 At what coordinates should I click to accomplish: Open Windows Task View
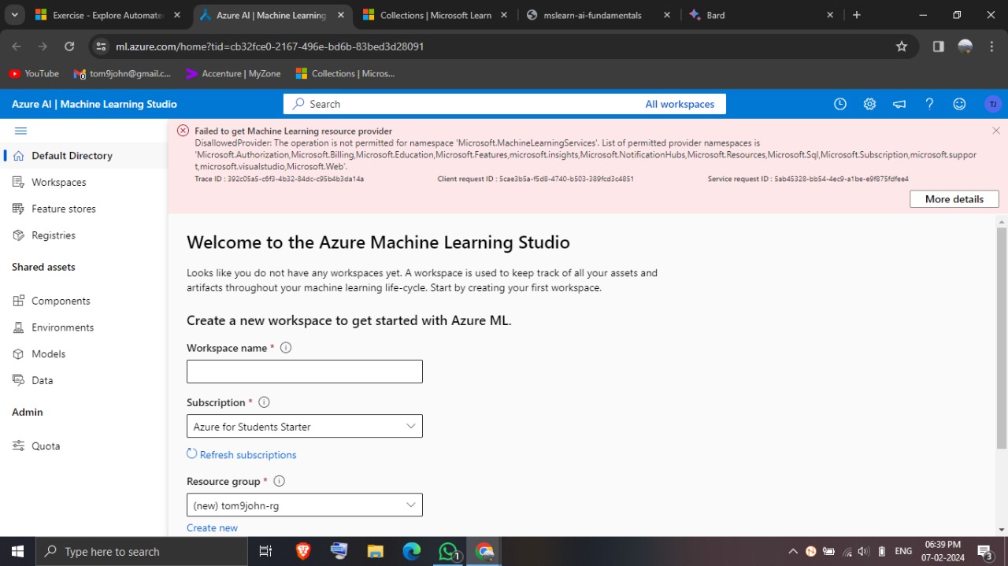(x=265, y=552)
